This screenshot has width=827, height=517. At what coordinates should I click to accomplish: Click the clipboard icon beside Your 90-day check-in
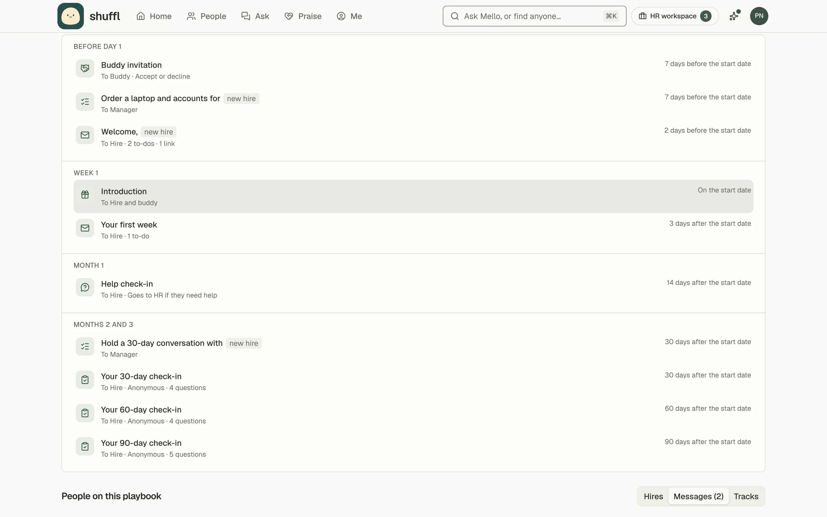coord(85,446)
